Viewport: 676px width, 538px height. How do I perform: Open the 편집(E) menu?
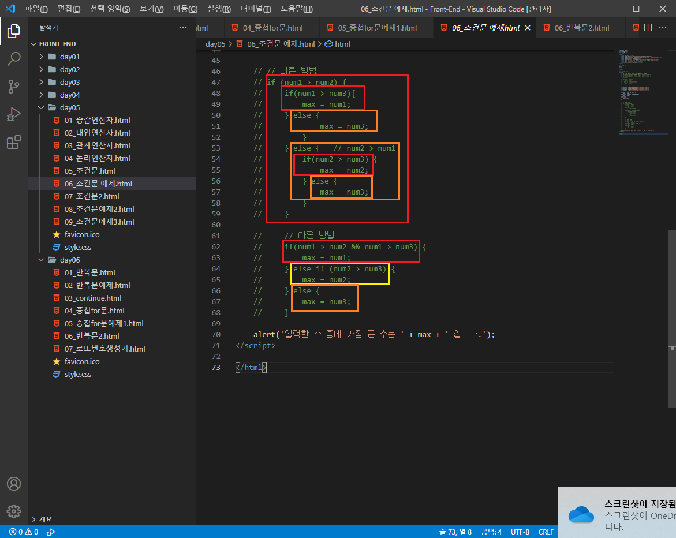click(x=69, y=9)
